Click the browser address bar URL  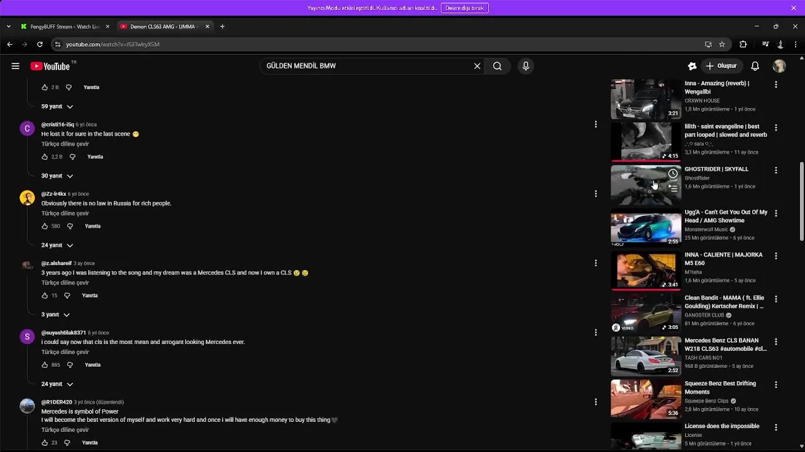pyautogui.click(x=113, y=45)
